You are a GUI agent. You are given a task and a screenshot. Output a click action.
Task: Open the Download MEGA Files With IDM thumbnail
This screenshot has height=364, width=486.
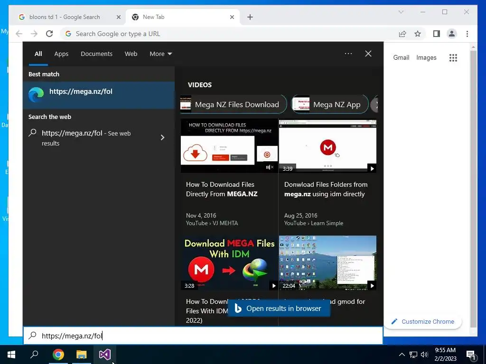coord(229,263)
